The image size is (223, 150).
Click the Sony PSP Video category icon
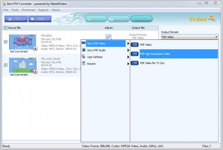coord(84,43)
